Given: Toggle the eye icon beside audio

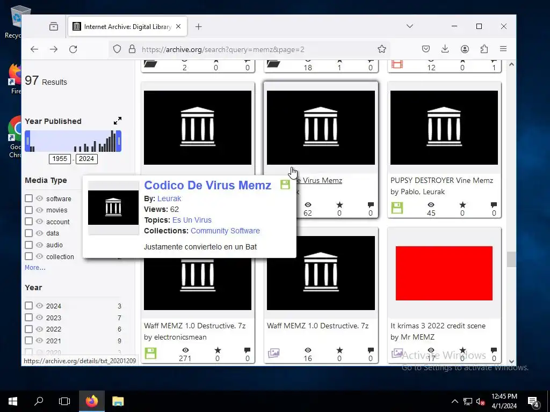Looking at the screenshot, I should click(40, 245).
